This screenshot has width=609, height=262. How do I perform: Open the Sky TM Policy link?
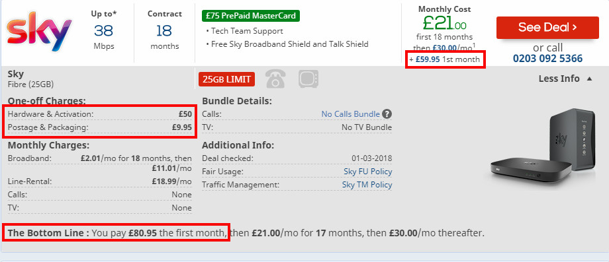tap(367, 185)
